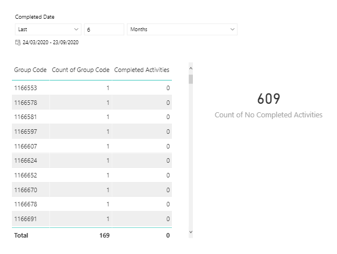Click the table vertical scrollbar thumb

[x=191, y=79]
